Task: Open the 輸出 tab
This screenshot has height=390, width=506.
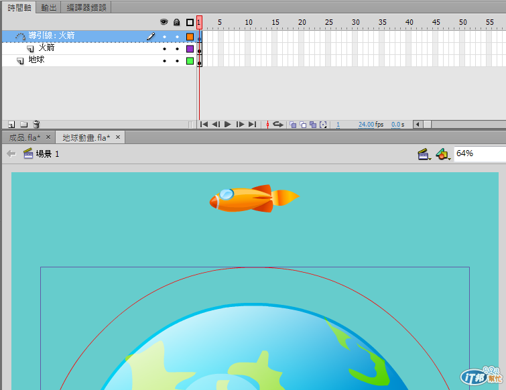Action: [x=49, y=7]
